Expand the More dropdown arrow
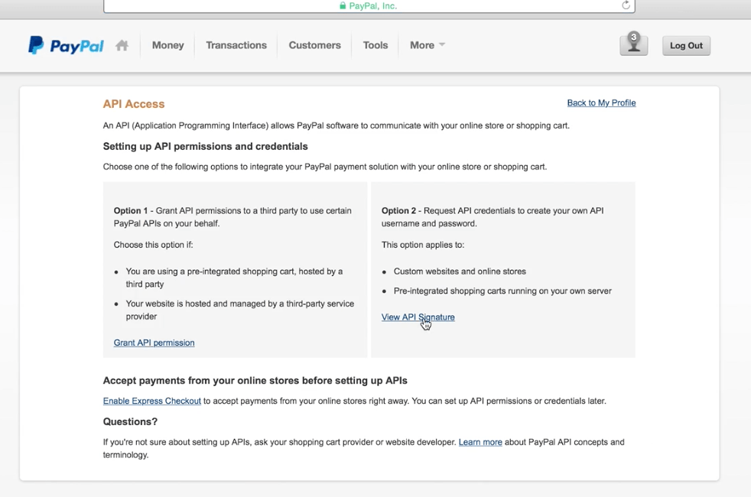Viewport: 751px width, 497px height. tap(442, 45)
